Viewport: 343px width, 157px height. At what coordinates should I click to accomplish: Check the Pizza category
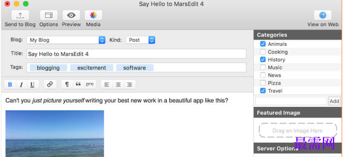point(263,83)
